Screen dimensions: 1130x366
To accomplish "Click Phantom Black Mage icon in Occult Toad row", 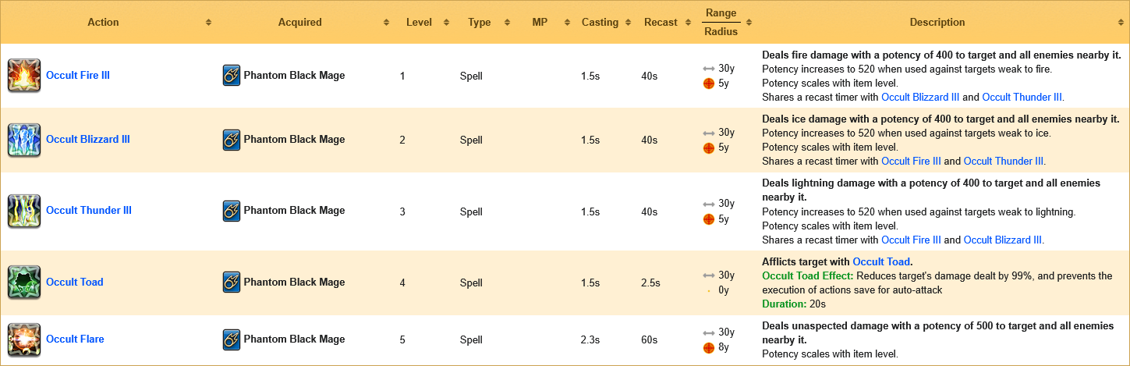I will [232, 282].
